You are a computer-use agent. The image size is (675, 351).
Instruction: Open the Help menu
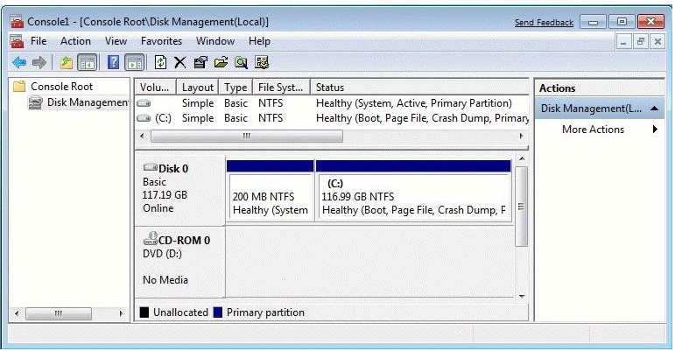click(259, 41)
